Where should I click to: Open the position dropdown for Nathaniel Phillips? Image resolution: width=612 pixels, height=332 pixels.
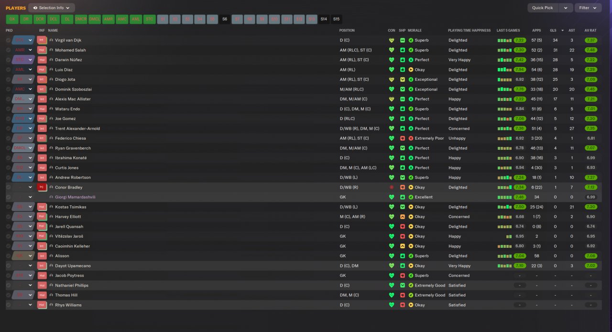click(30, 285)
